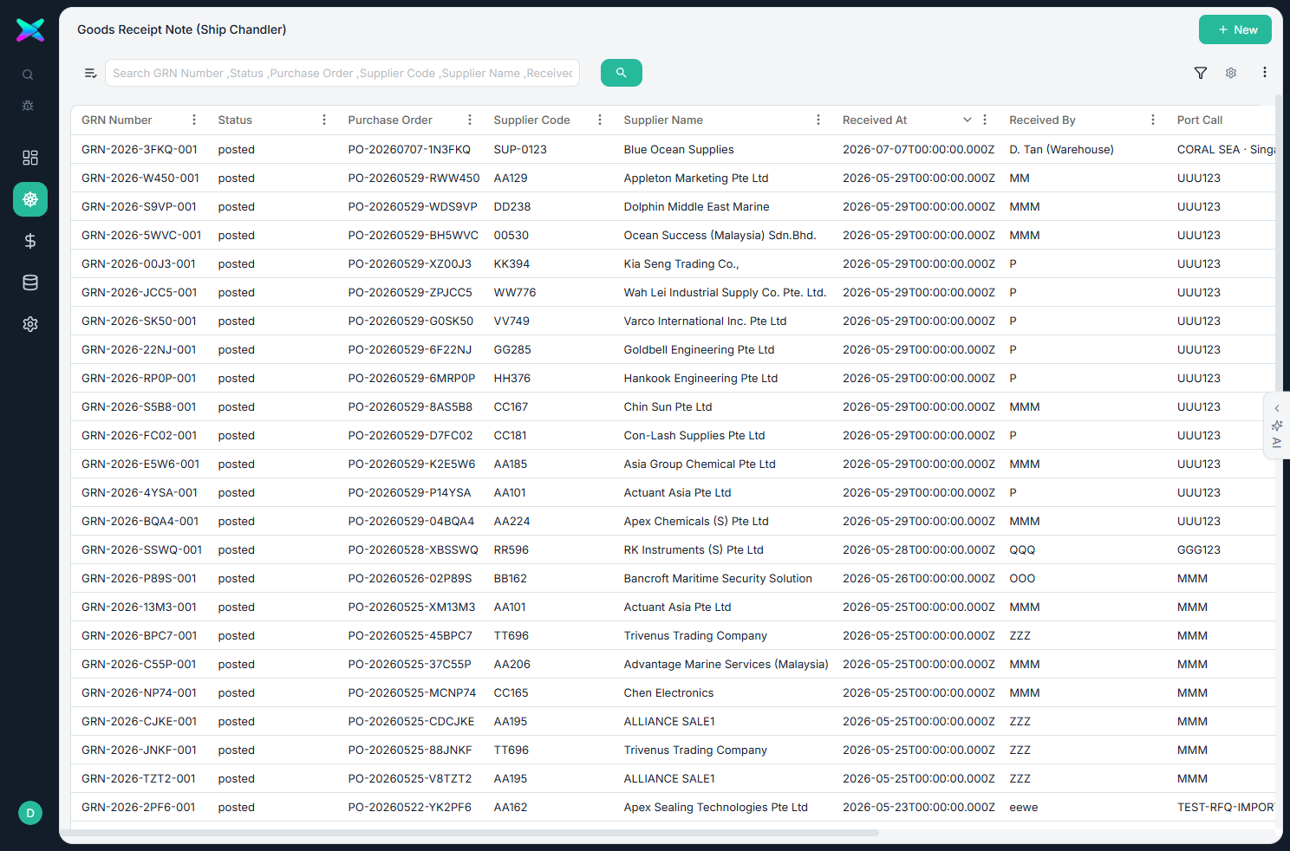Image resolution: width=1290 pixels, height=851 pixels.
Task: Toggle sort arrow on Received At column
Action: click(967, 120)
